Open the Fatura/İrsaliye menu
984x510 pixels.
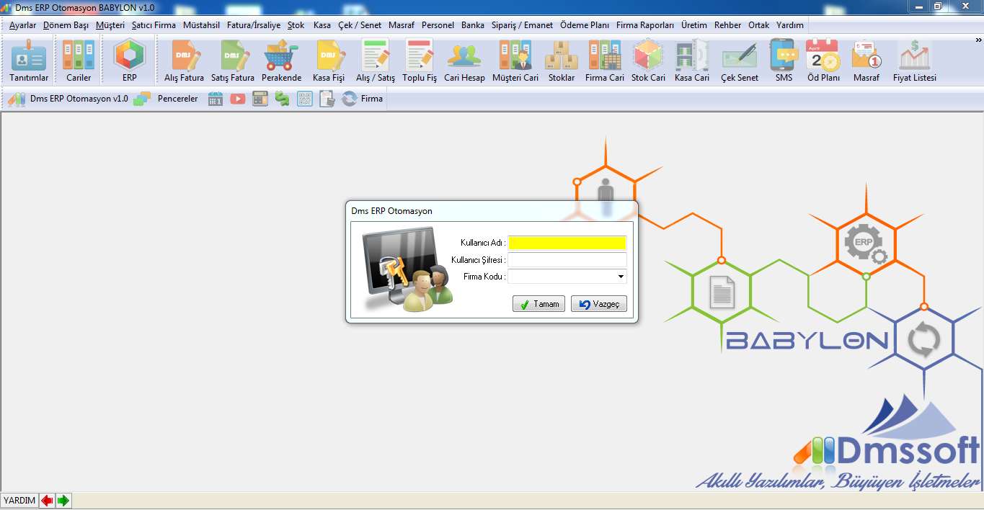(253, 25)
